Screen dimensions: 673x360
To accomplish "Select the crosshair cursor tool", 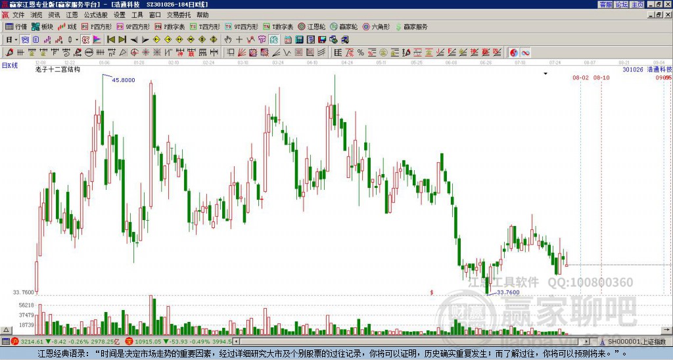I will point(239,40).
